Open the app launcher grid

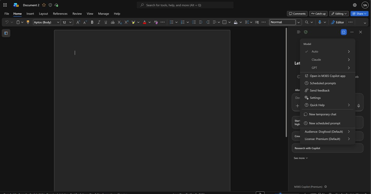(x=5, y=5)
